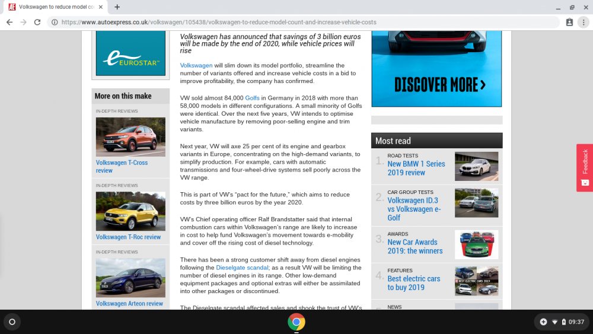Open the Dieselgate scandal link
This screenshot has width=593, height=334.
pyautogui.click(x=242, y=268)
